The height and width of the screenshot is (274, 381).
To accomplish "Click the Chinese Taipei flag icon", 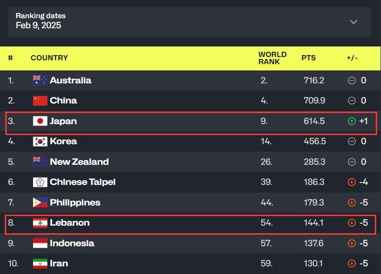I will 40,182.
